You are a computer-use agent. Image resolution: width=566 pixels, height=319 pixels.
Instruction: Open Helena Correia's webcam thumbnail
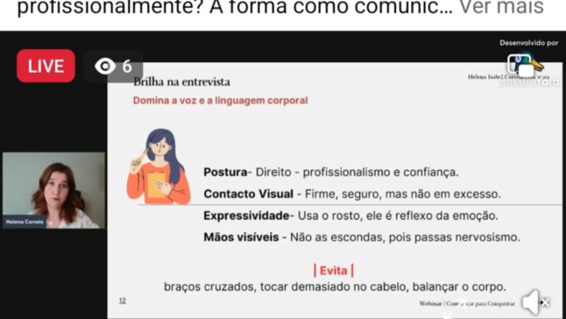(x=54, y=190)
